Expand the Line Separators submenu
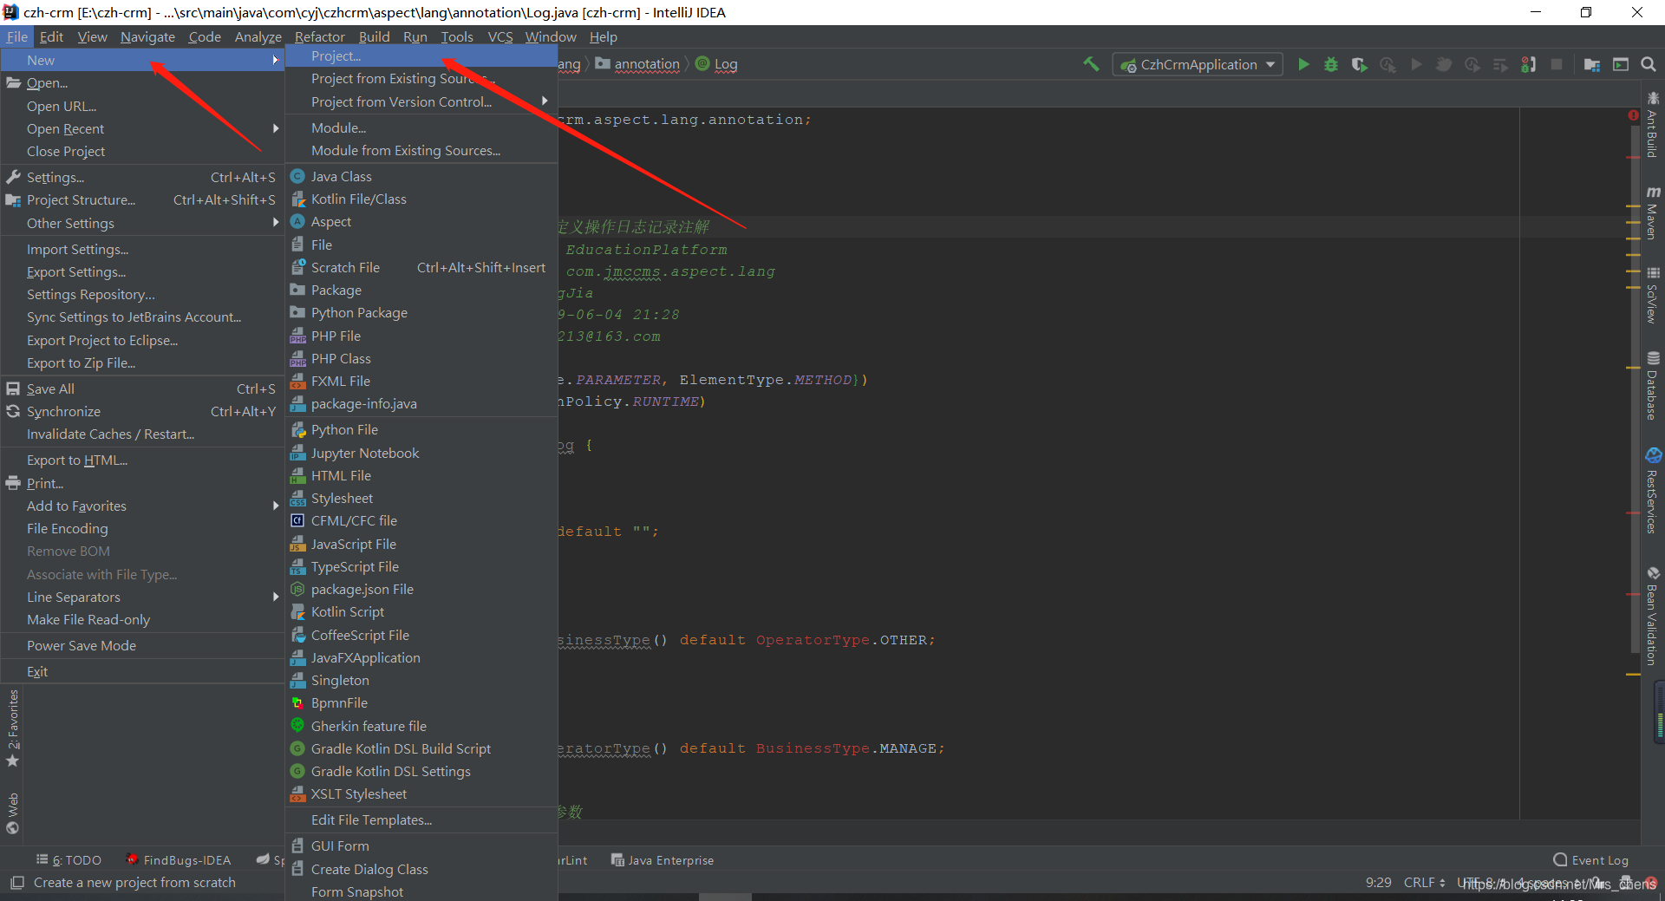Image resolution: width=1665 pixels, height=901 pixels. (x=143, y=597)
